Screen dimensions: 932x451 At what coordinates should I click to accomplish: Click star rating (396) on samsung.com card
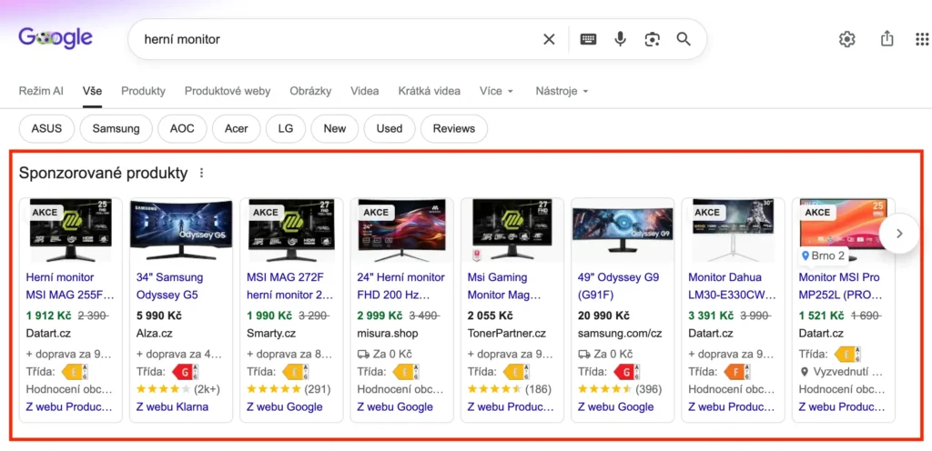click(x=619, y=390)
